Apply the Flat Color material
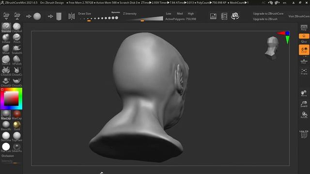The height and width of the screenshot is (174, 310). [6, 147]
